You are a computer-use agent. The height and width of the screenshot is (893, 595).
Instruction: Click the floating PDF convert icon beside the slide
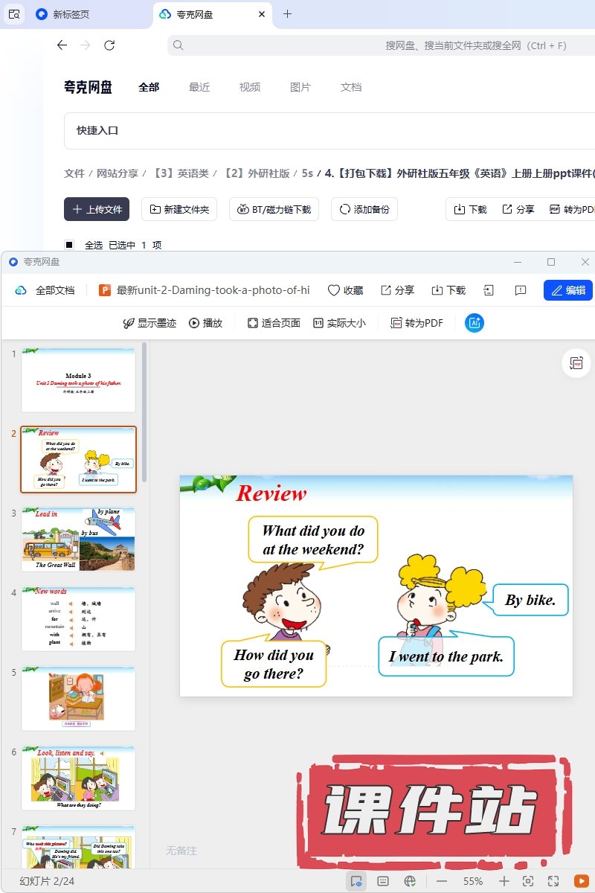click(x=576, y=363)
